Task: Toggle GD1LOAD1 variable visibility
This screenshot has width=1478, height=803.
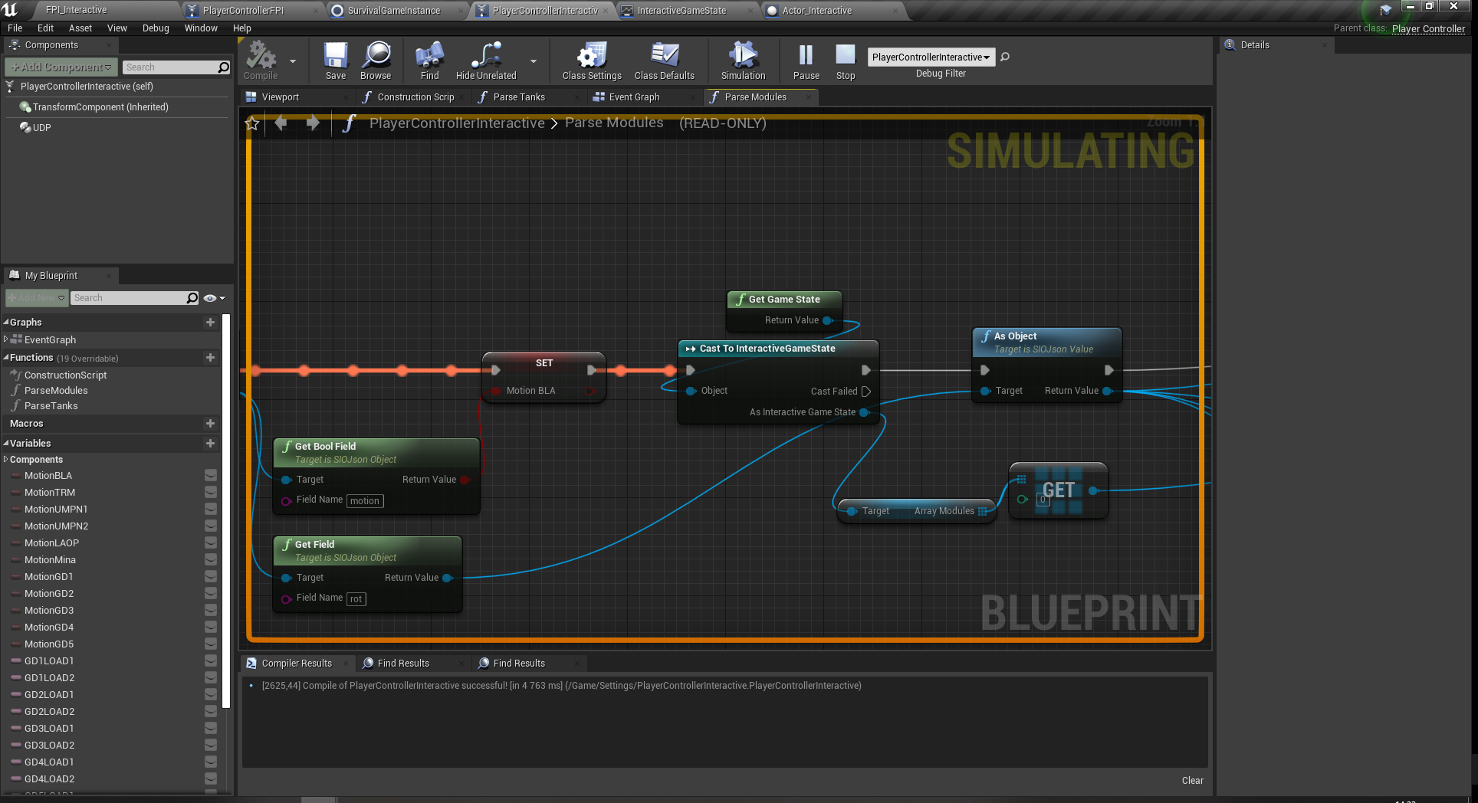Action: tap(211, 661)
